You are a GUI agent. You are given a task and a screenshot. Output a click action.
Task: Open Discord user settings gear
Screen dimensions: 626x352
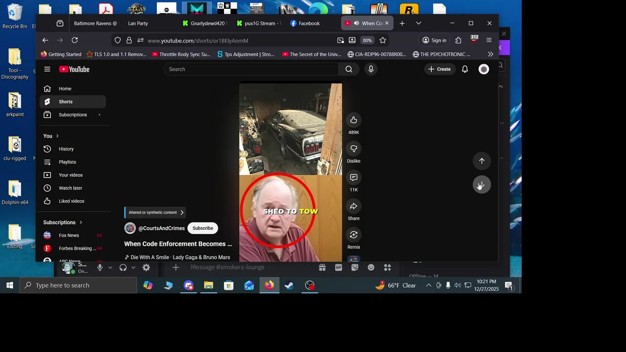(146, 267)
